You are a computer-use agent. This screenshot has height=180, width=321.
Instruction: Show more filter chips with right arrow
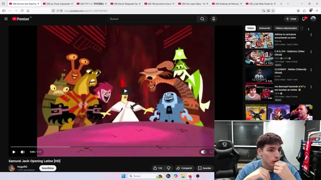[308, 29]
